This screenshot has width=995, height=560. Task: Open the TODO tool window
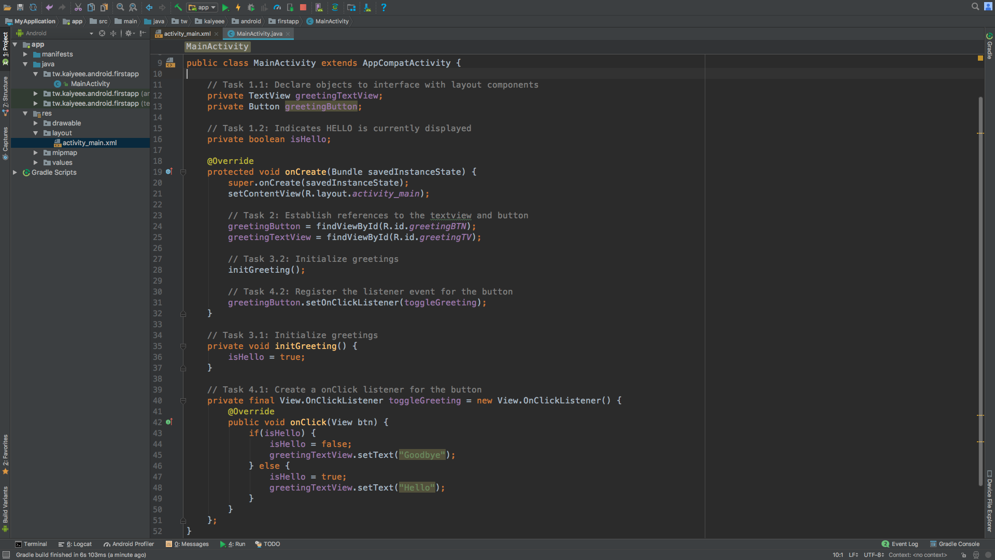(267, 544)
